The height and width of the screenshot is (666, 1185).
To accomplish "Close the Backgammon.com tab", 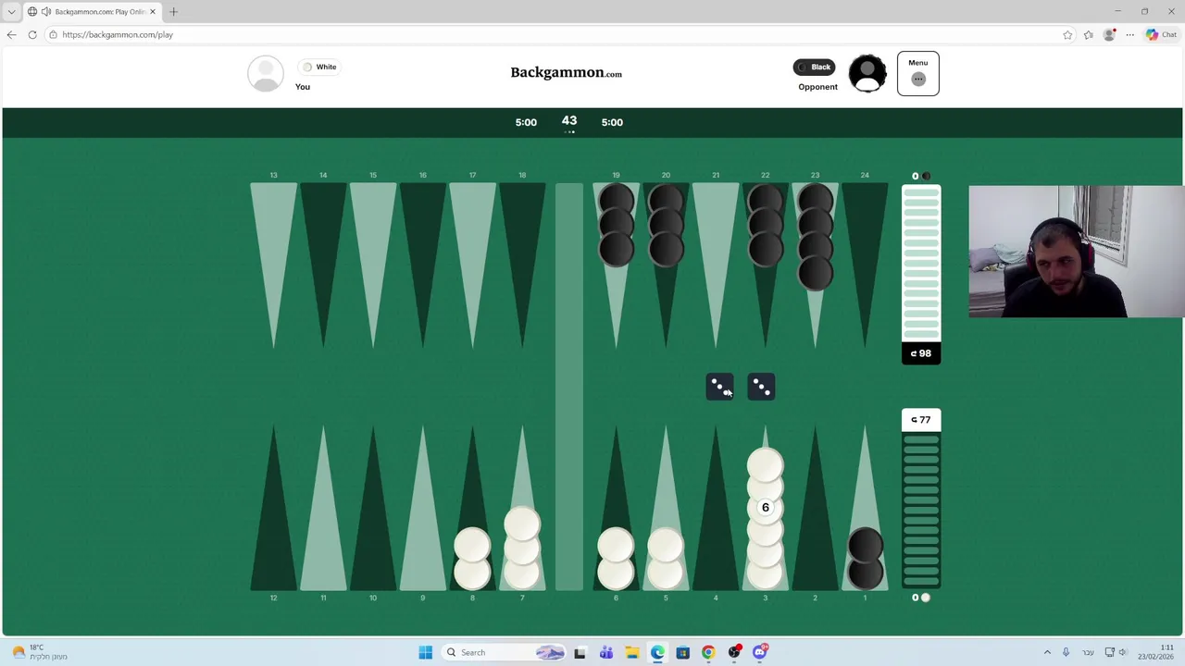I will (x=153, y=12).
